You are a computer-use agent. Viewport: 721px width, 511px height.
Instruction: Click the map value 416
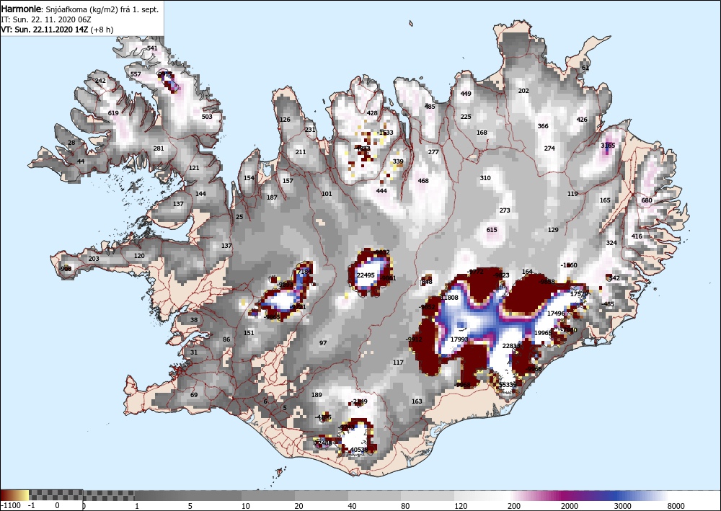pyautogui.click(x=637, y=236)
